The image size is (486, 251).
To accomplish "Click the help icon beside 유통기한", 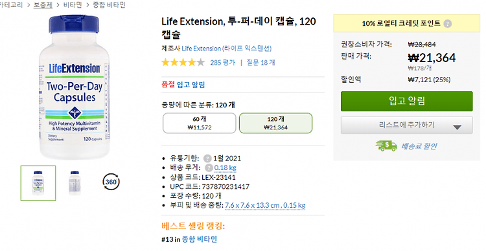I will click(x=207, y=158).
